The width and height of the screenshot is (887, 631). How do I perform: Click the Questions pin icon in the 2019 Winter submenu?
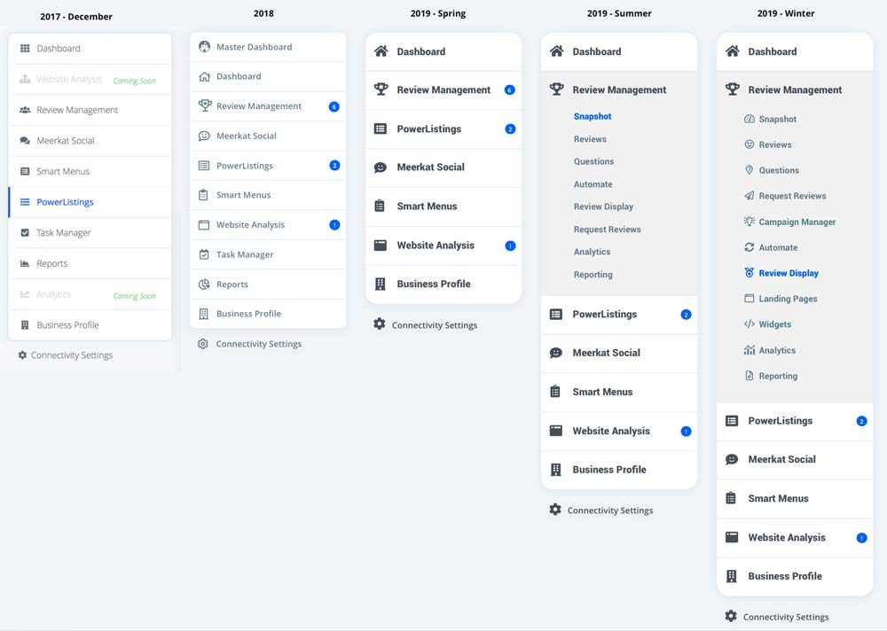[750, 169]
